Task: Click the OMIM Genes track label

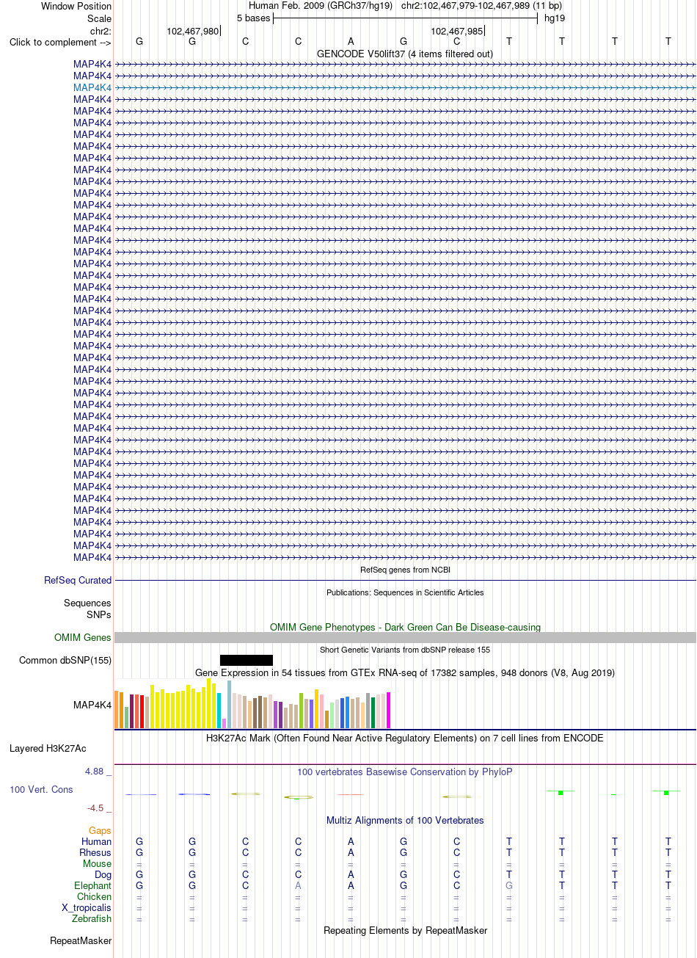Action: pyautogui.click(x=83, y=637)
